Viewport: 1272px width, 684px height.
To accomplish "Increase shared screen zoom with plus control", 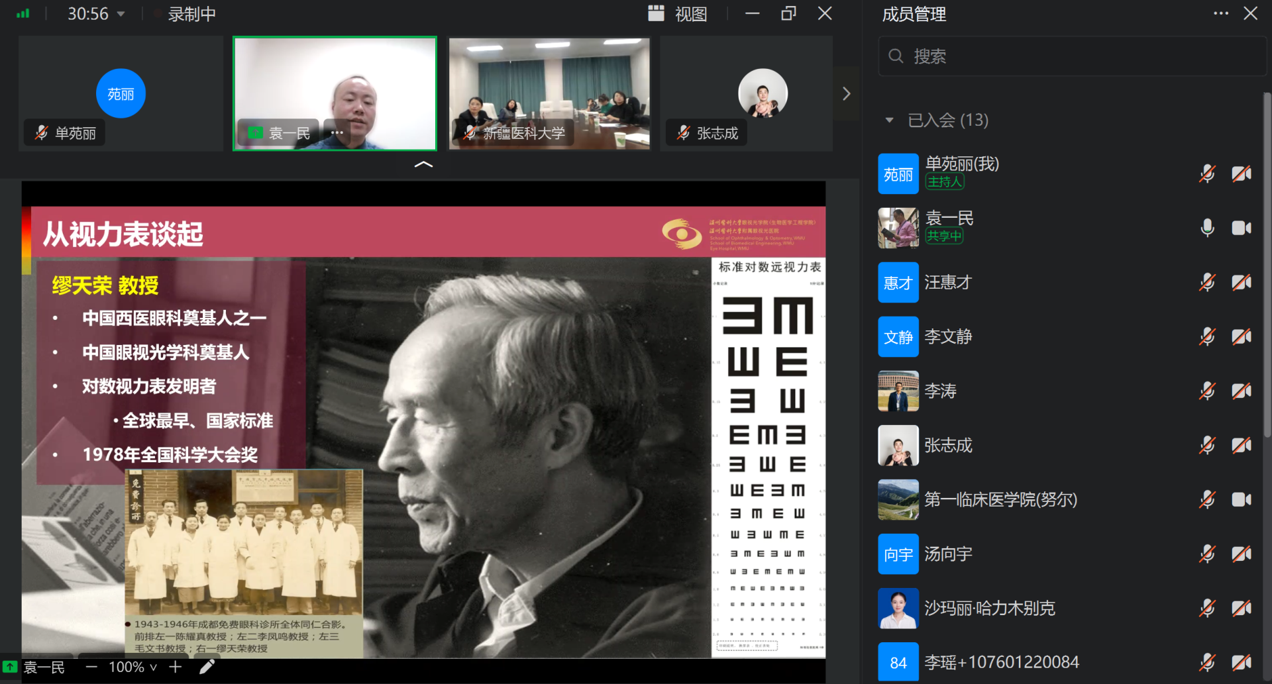I will [x=174, y=667].
